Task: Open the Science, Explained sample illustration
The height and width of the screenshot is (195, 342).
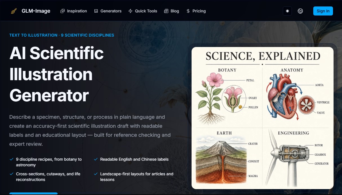Action: click(263, 118)
